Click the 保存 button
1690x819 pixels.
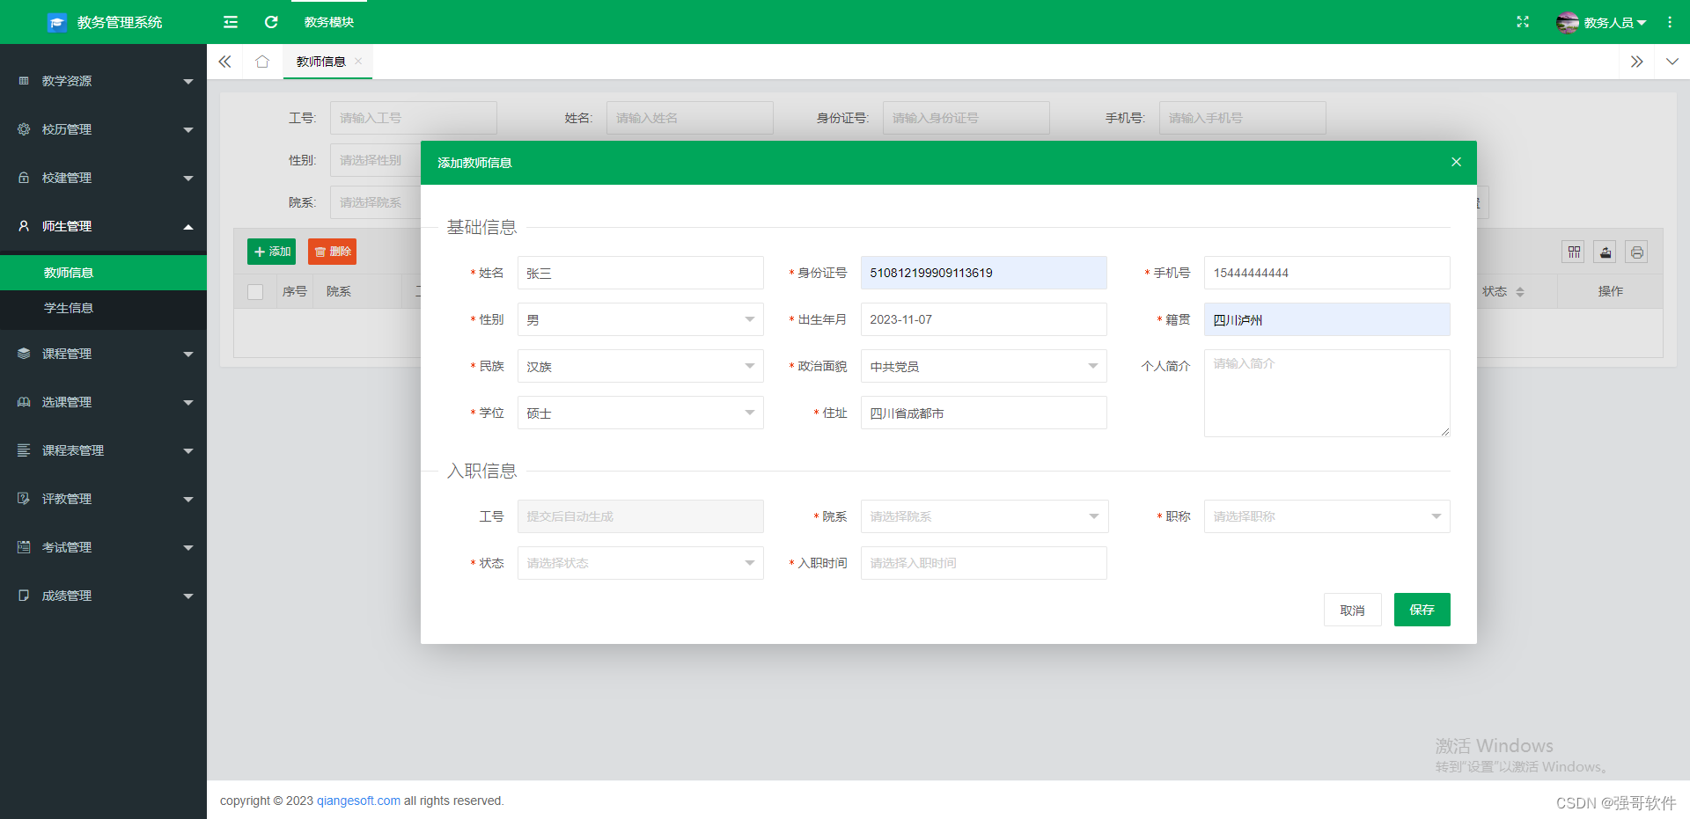tap(1422, 610)
